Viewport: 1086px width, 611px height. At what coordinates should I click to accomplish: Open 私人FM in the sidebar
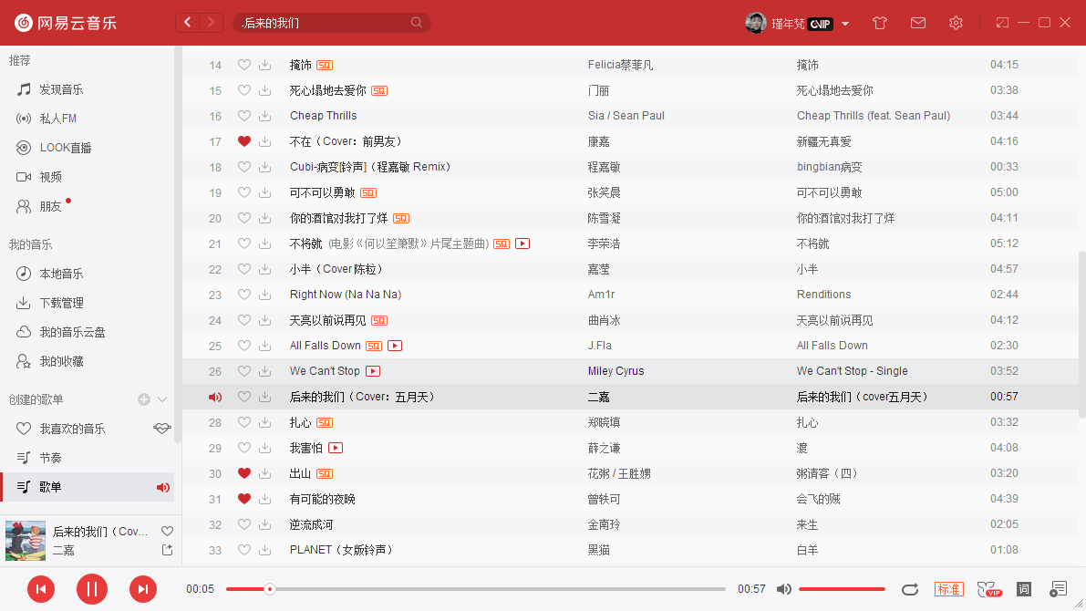(58, 119)
